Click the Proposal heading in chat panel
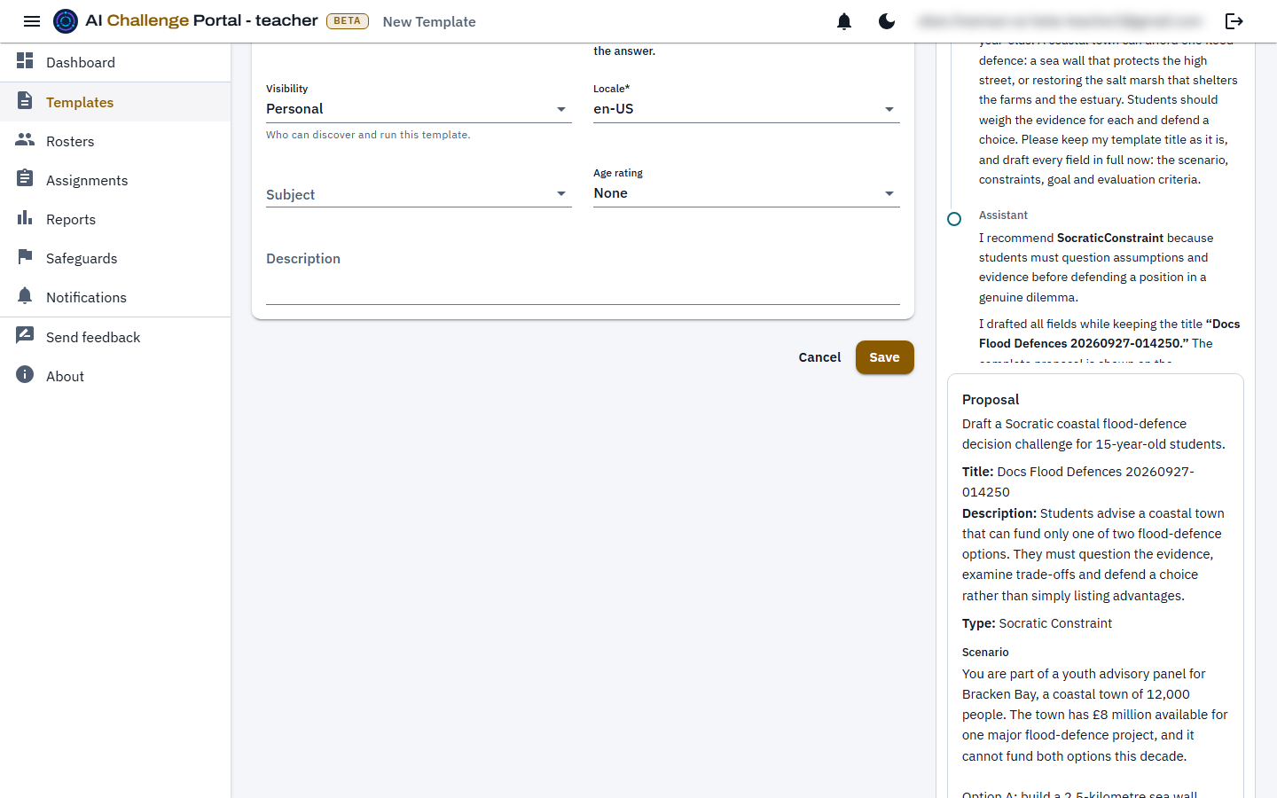The image size is (1277, 798). (x=991, y=400)
